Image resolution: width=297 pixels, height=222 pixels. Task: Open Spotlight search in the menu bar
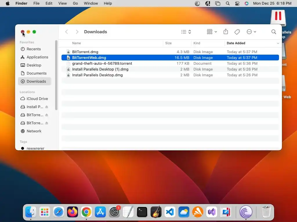(x=228, y=3)
